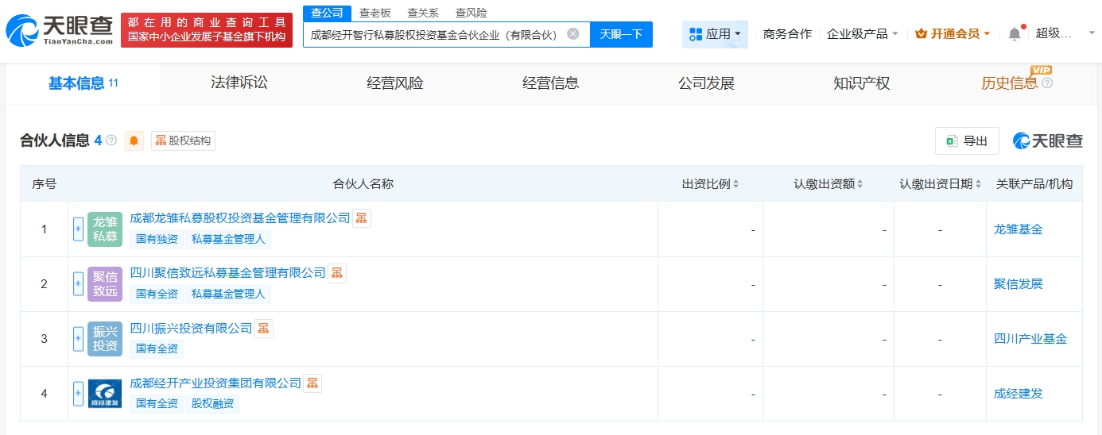
Task: Click the help icon next to 合伙人信息 count
Action: point(111,141)
